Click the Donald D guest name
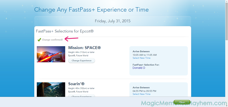The width and height of the screenshot is (228, 107). [x=139, y=68]
